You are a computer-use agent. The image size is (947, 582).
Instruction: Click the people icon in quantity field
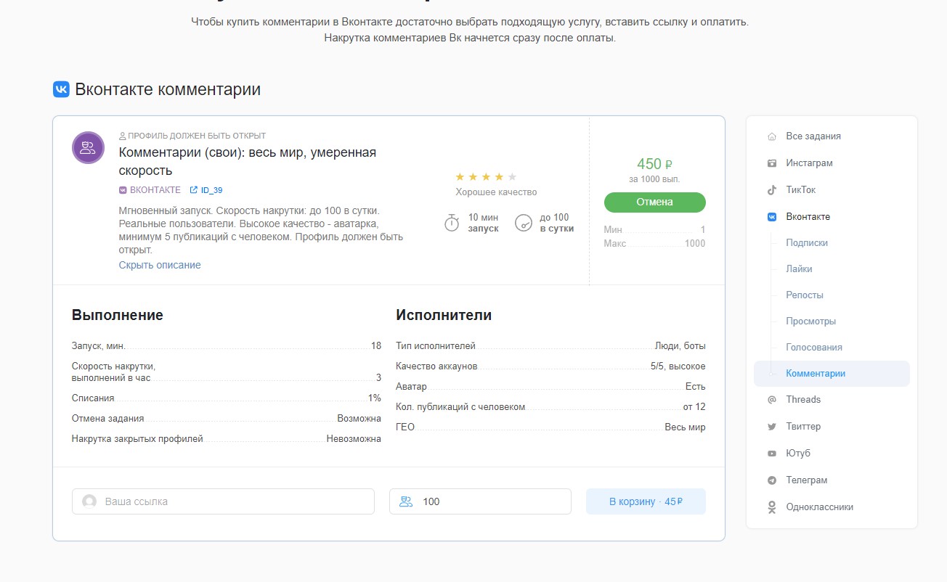pyautogui.click(x=406, y=501)
